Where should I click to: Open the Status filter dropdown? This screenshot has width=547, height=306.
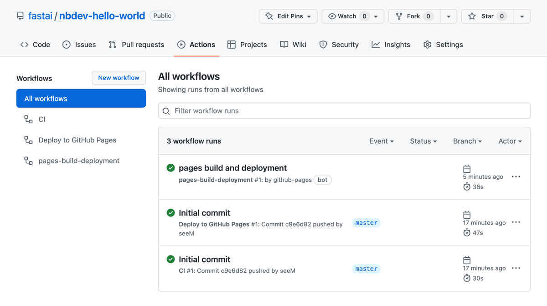423,141
